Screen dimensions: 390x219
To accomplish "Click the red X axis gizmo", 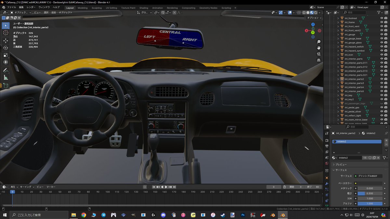I will (x=306, y=30).
